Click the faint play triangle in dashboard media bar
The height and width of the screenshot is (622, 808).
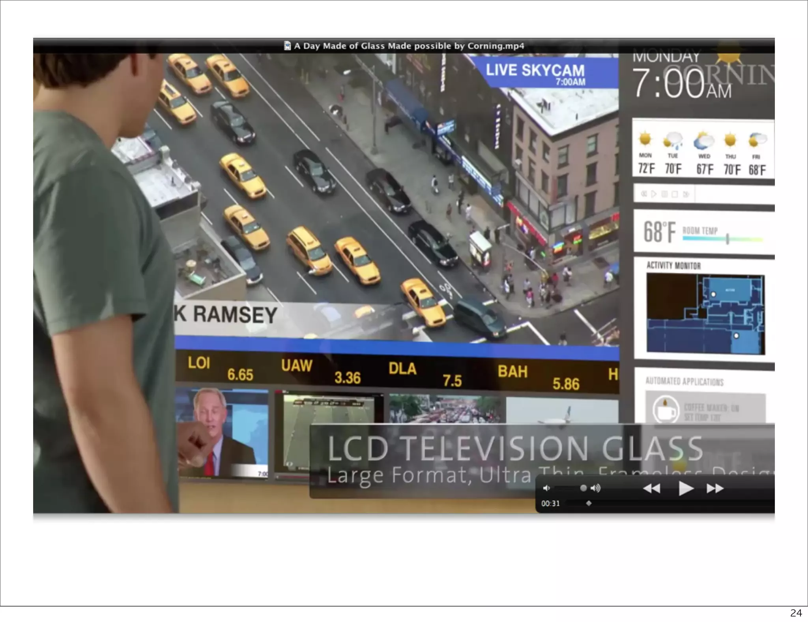pyautogui.click(x=654, y=194)
